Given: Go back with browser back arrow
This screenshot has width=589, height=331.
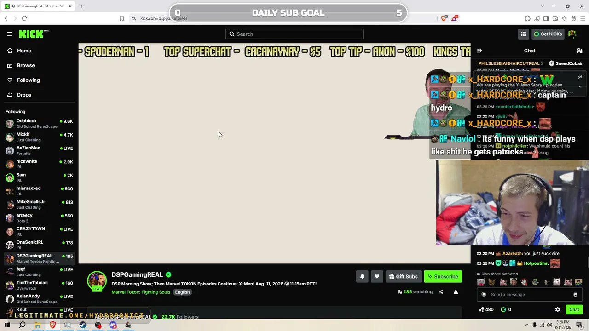Looking at the screenshot, I should point(6,18).
